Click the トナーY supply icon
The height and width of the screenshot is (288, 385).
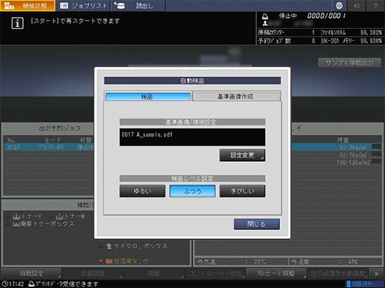tap(16, 217)
